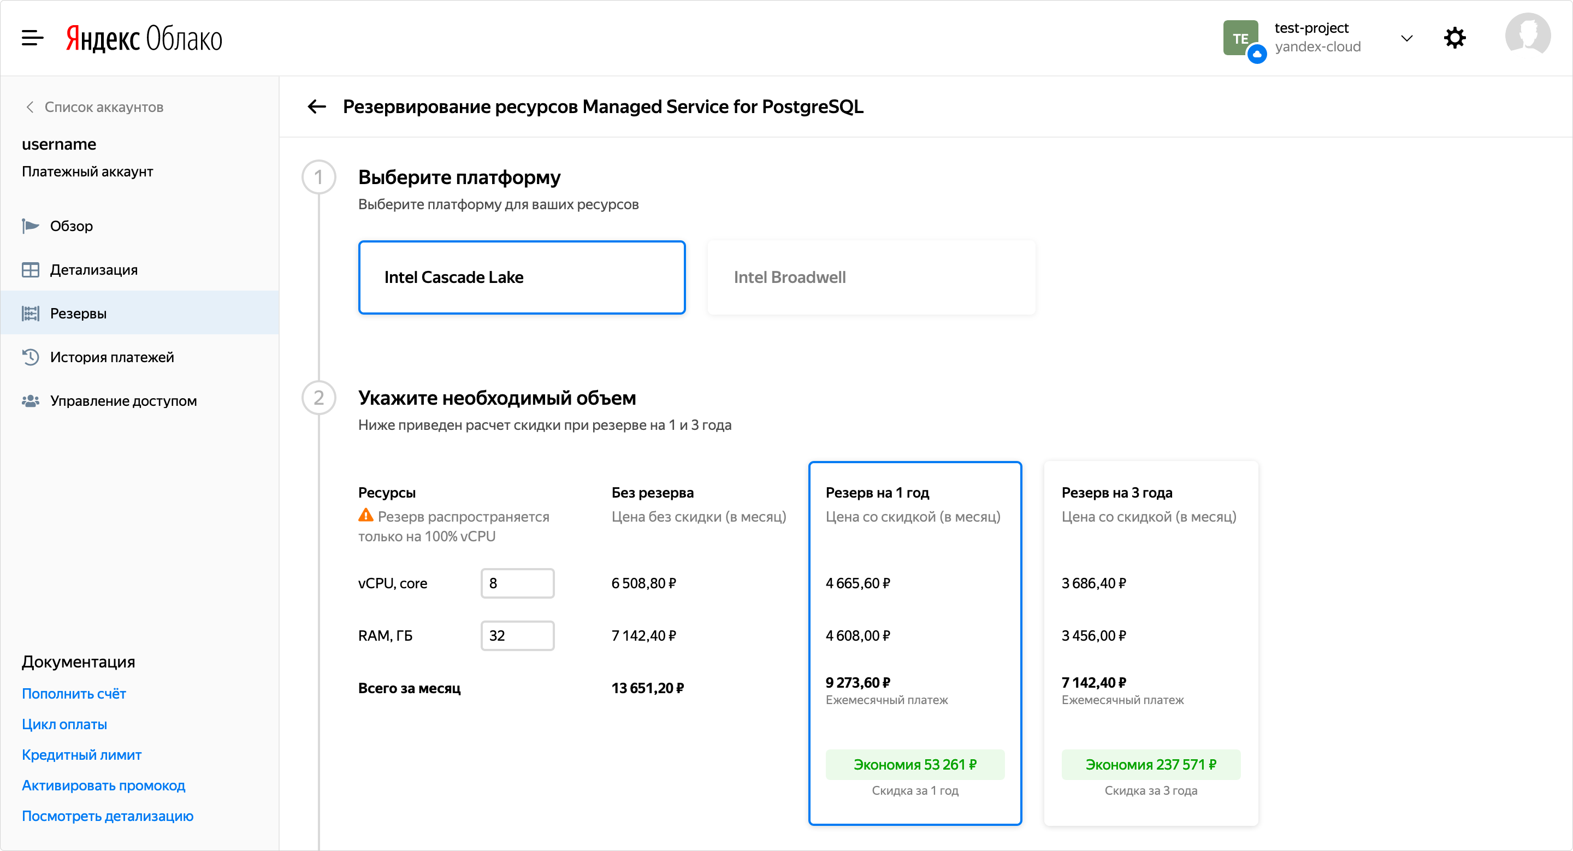Screen dimensions: 1573x851
Task: Click the username account heading
Action: 59,145
